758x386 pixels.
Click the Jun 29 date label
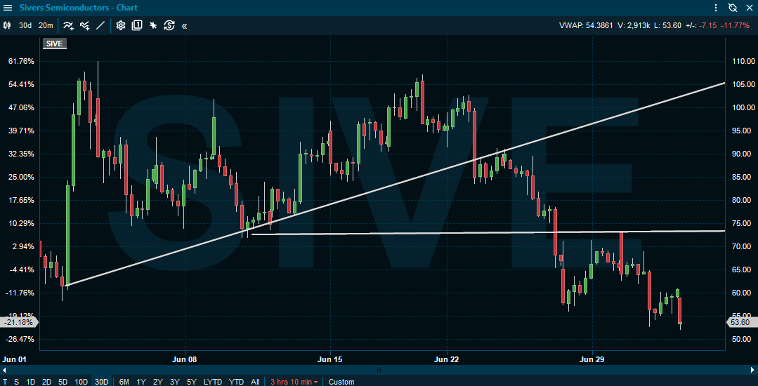(x=593, y=359)
